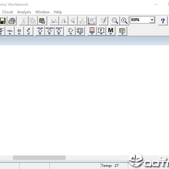
Task: Click the Zoom Out magnifier
Action: pos(115,21)
